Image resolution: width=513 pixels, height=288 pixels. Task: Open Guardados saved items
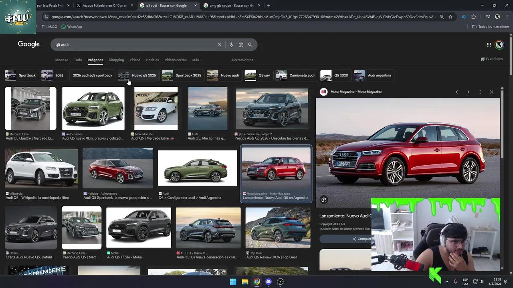(x=492, y=59)
